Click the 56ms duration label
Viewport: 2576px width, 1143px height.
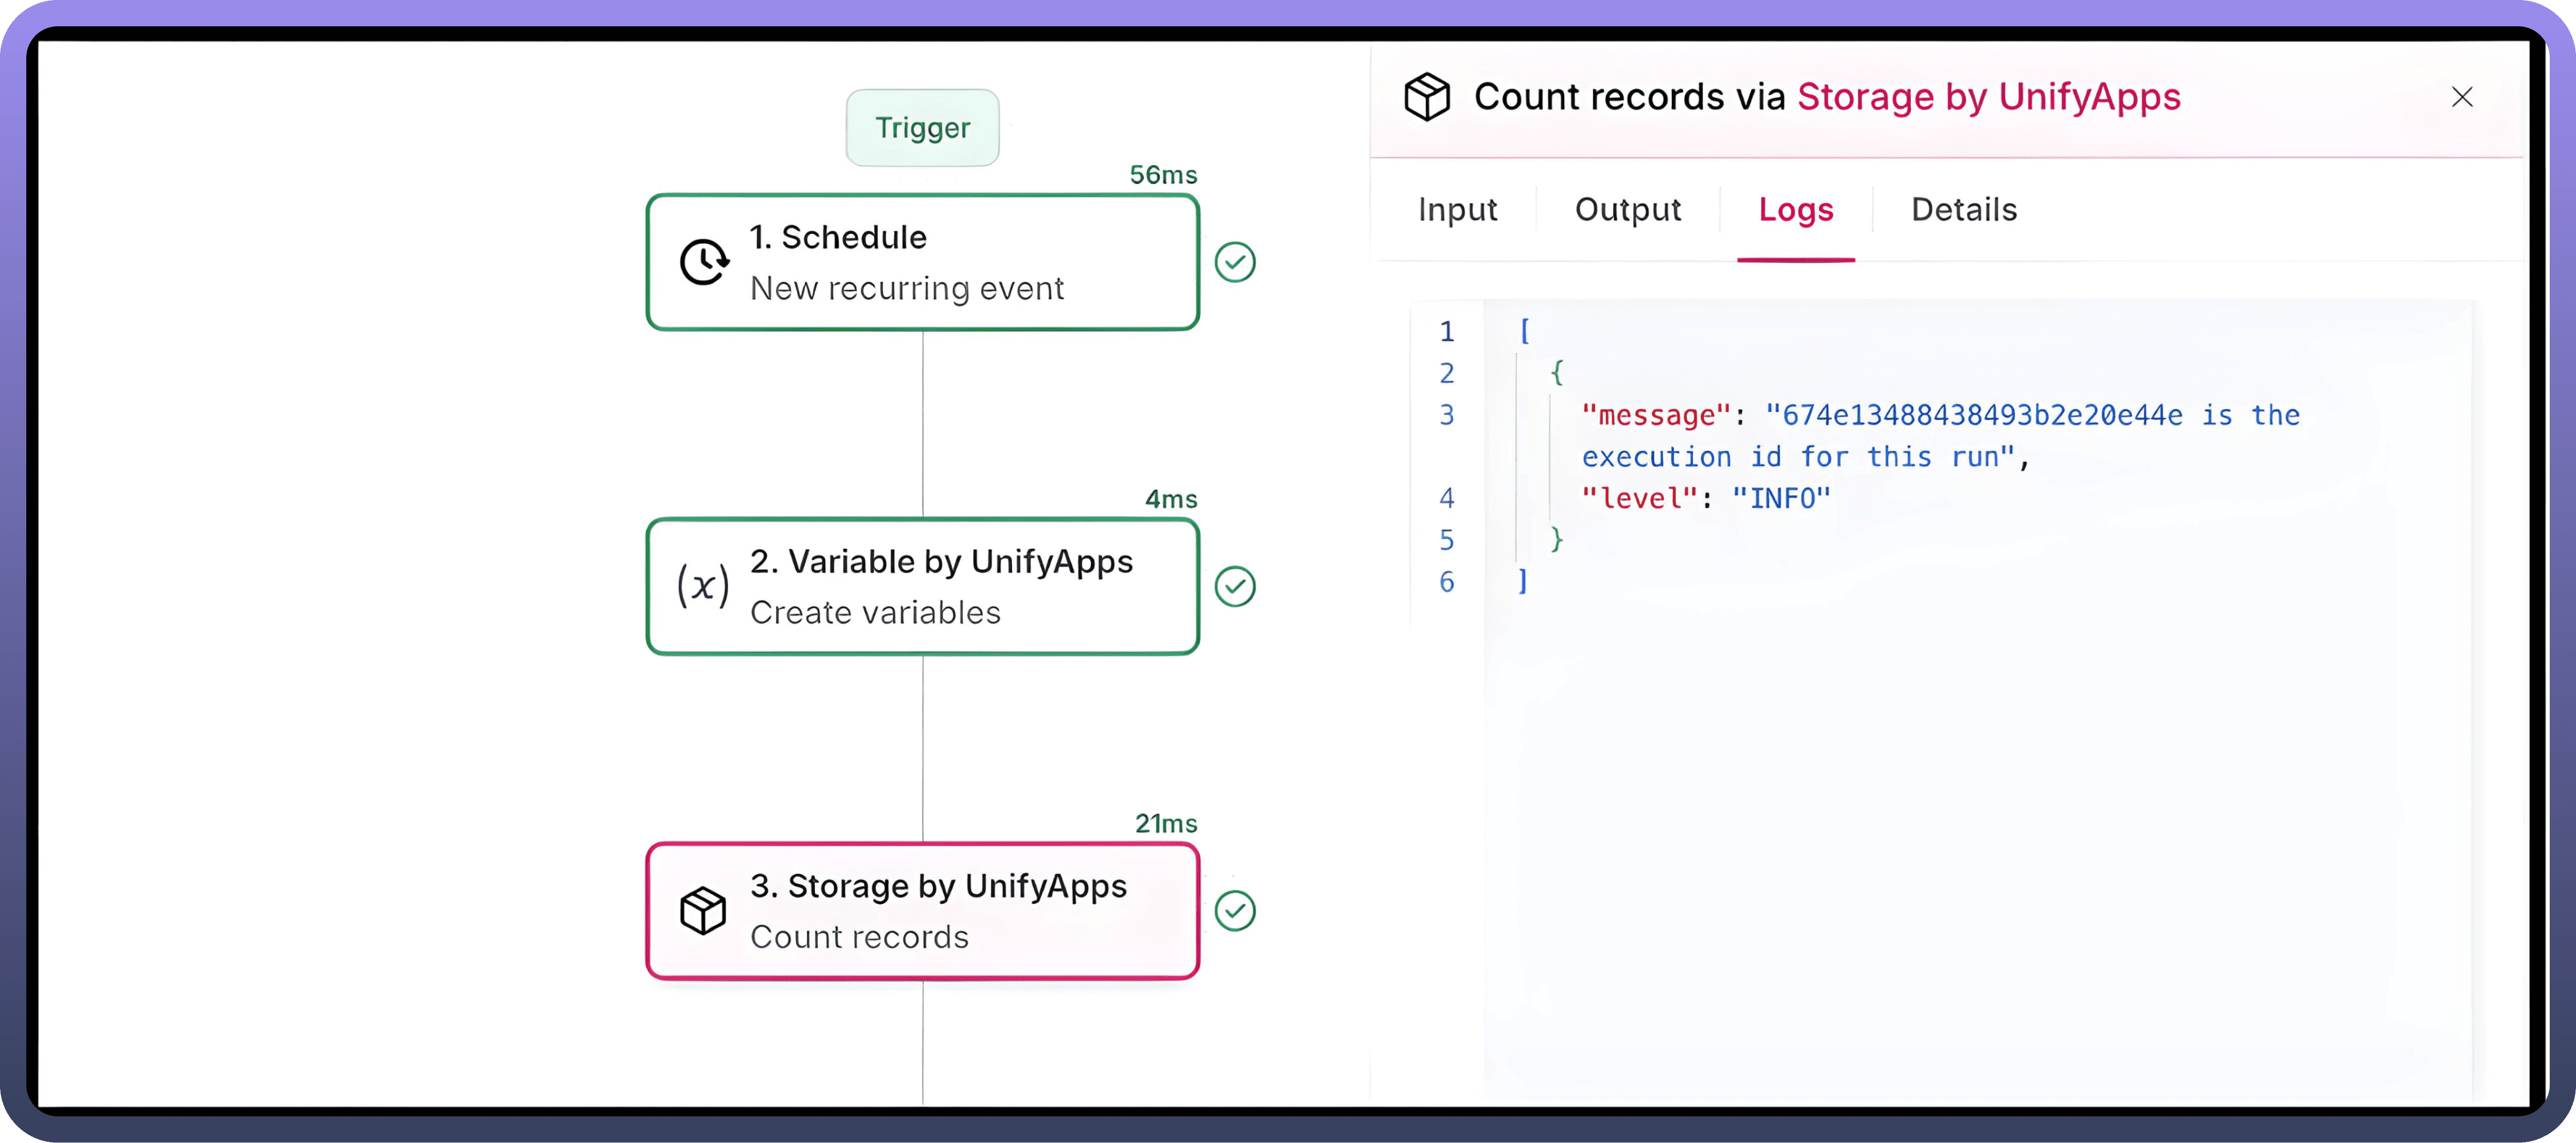point(1163,175)
